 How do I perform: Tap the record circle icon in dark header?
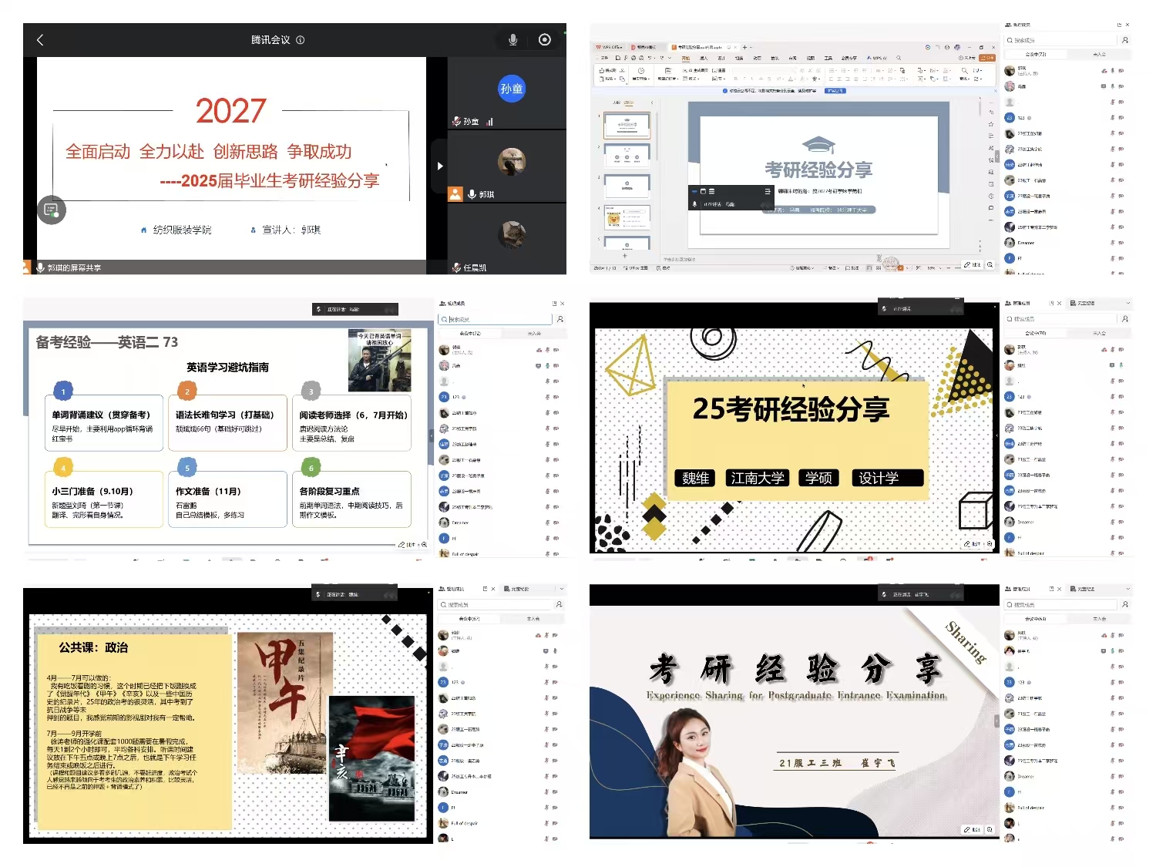tap(544, 40)
